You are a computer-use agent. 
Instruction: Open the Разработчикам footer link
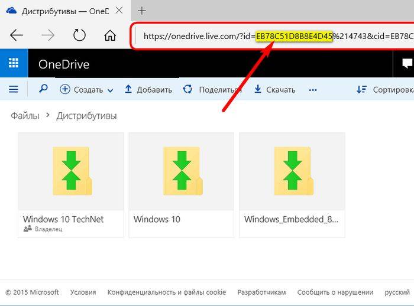click(x=261, y=292)
